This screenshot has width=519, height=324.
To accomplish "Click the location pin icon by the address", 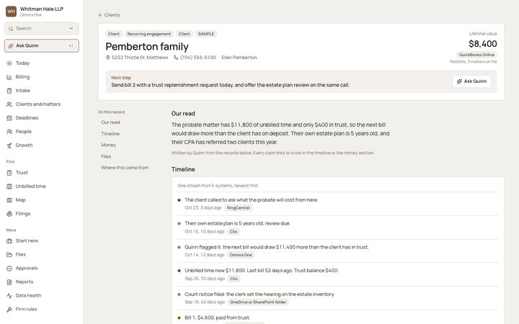I will coord(107,58).
